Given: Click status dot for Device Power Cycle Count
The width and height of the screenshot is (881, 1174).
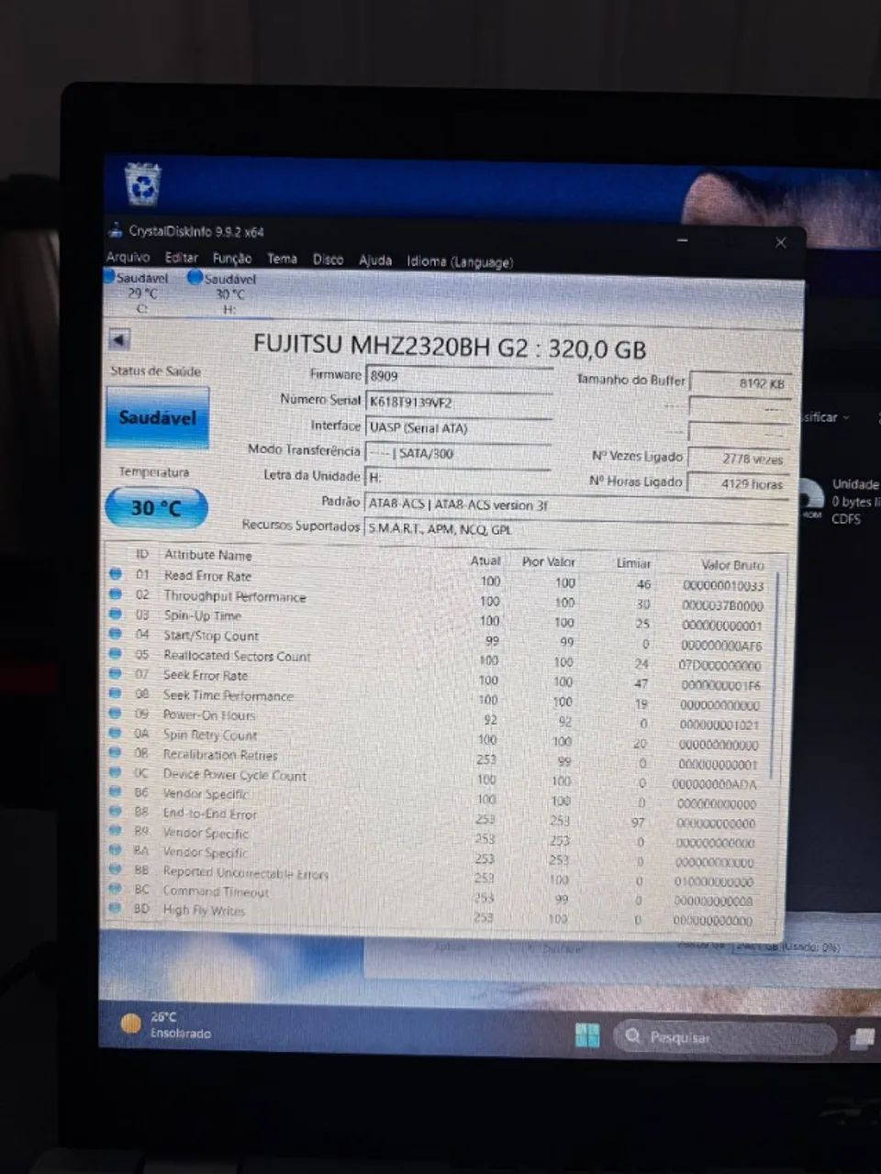Looking at the screenshot, I should tap(116, 772).
